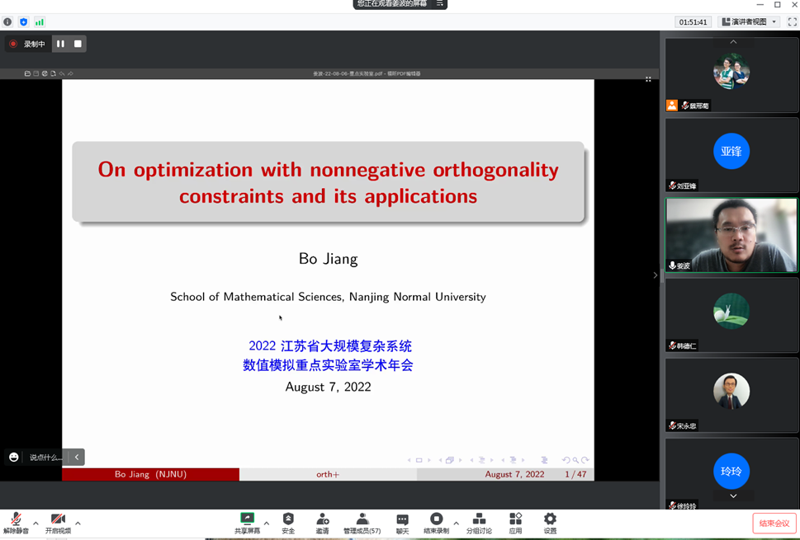This screenshot has height=540, width=800.
Task: Expand share screen options arrow
Action: point(266,523)
